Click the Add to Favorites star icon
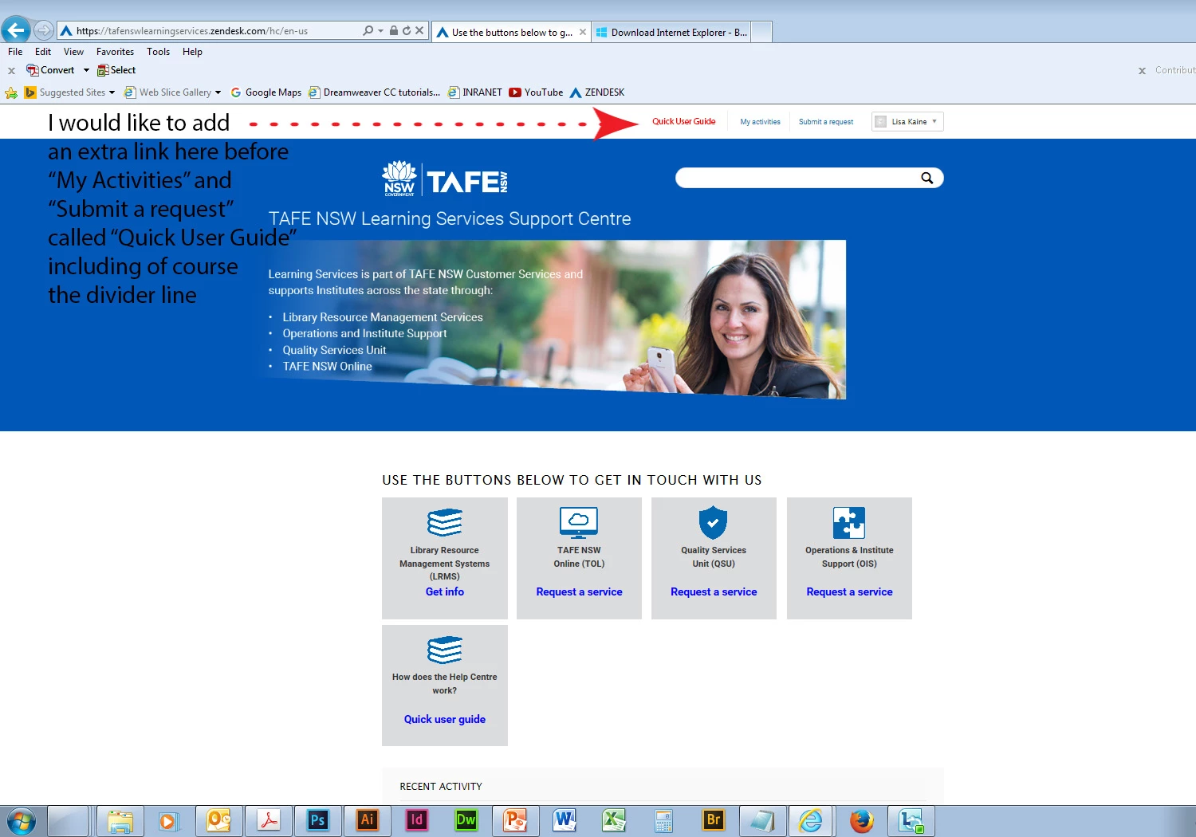Image resolution: width=1196 pixels, height=837 pixels. click(x=11, y=92)
